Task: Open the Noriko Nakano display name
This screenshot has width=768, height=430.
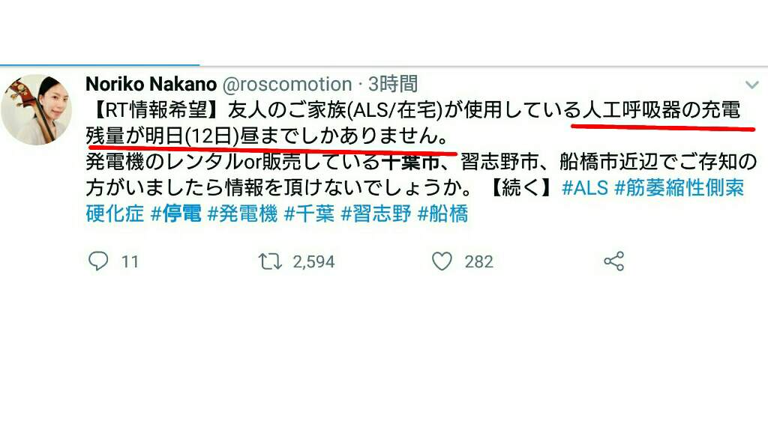Action: (x=151, y=84)
